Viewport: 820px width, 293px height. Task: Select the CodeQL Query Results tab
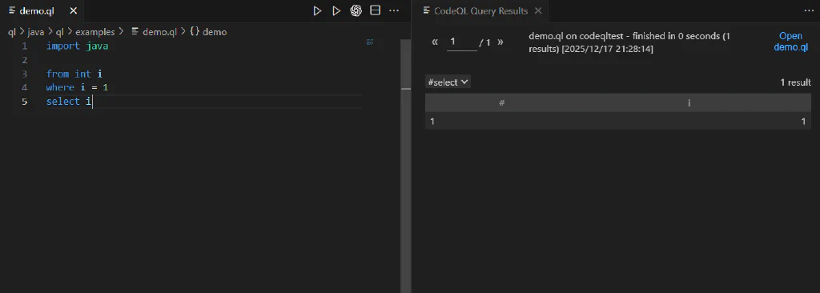480,11
